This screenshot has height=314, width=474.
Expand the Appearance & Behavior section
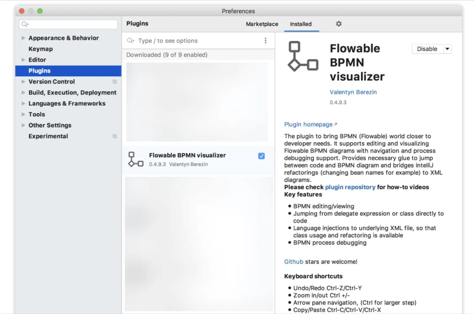click(x=23, y=38)
